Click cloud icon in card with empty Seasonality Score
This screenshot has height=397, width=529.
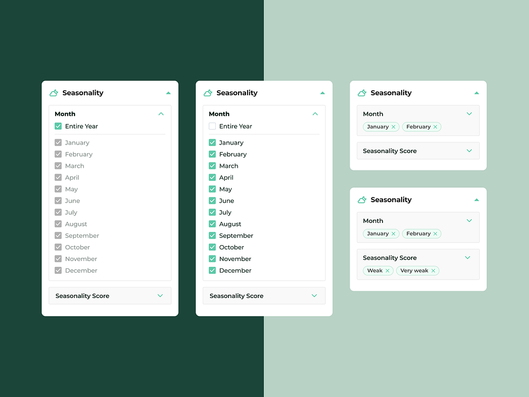coord(362,93)
